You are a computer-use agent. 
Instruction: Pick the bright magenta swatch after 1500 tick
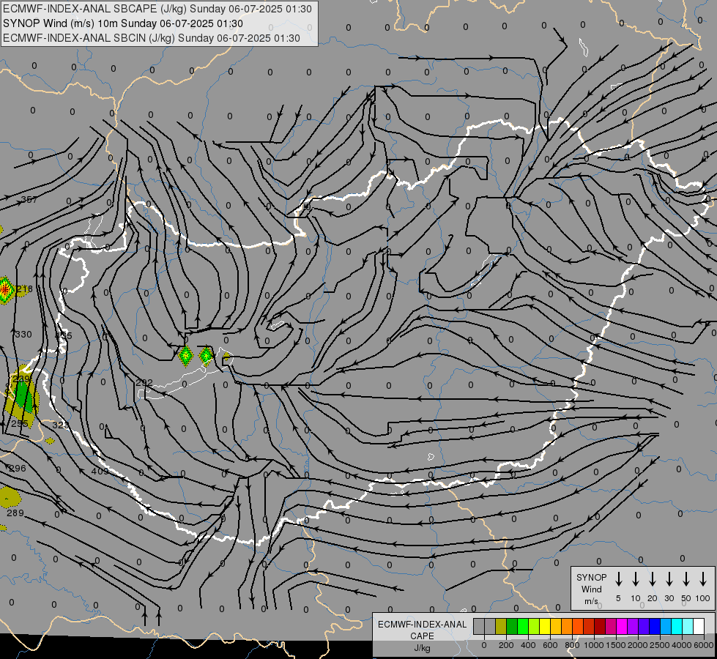click(x=622, y=626)
